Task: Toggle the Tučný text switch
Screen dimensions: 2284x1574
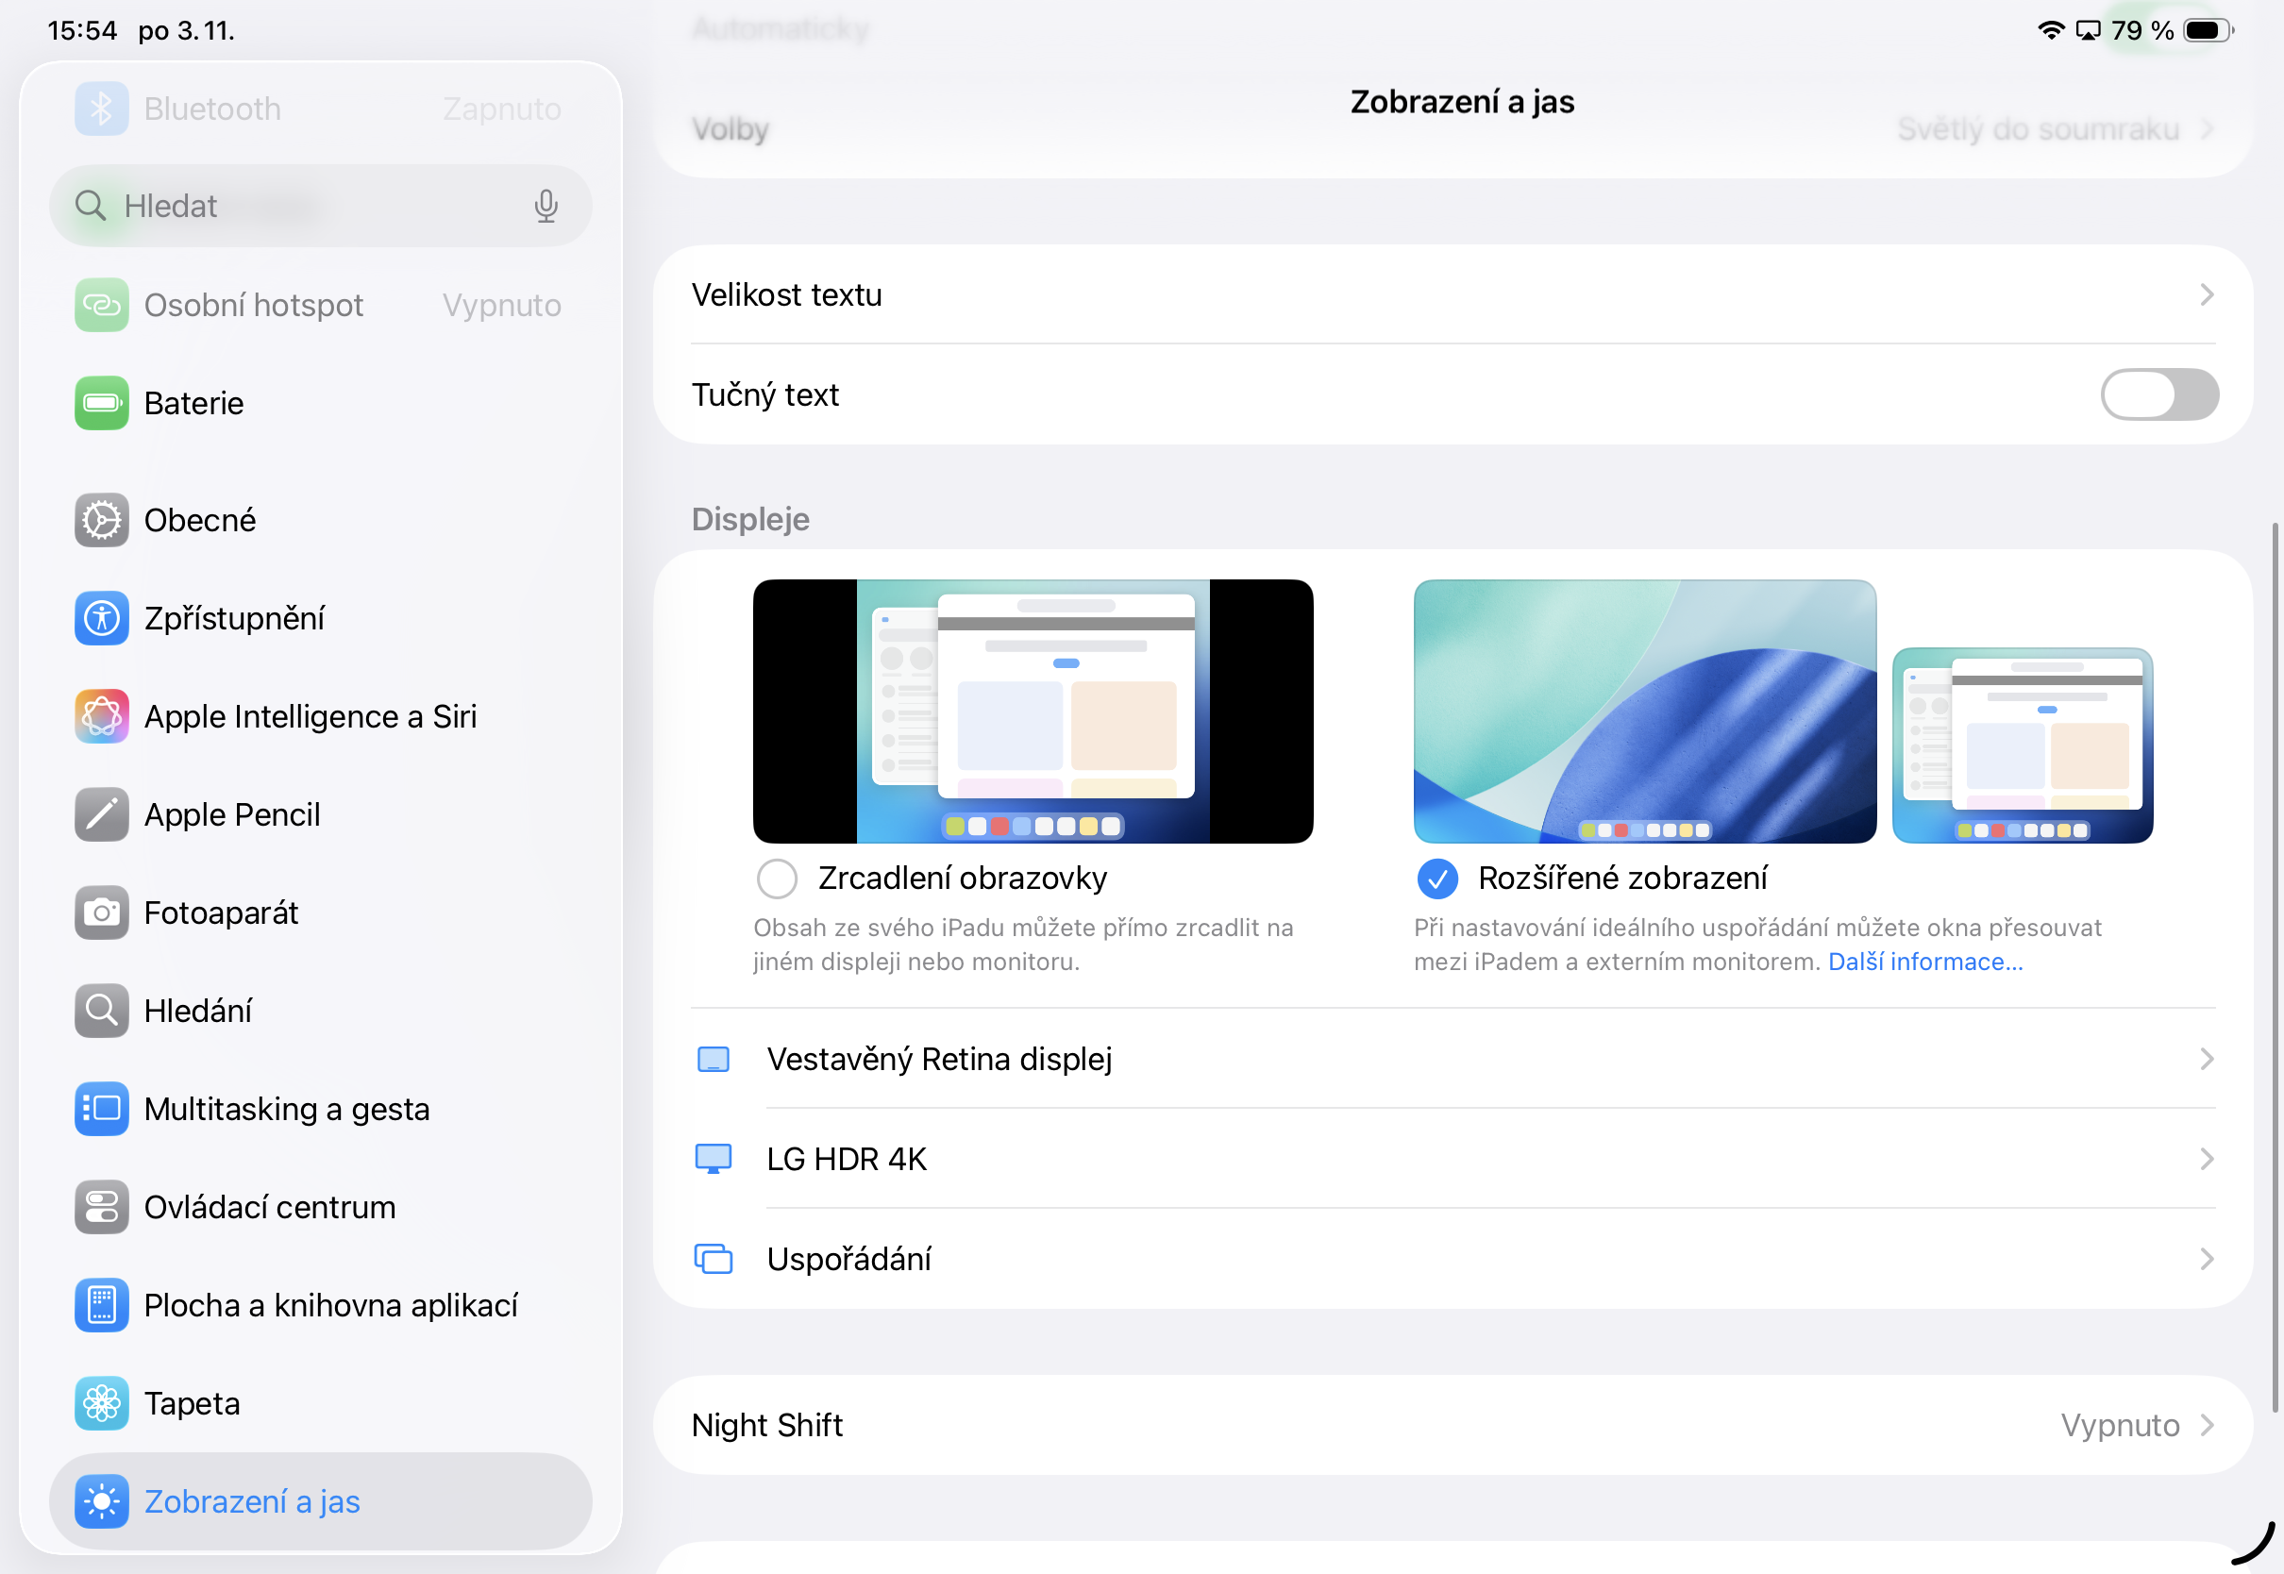Action: 2158,394
